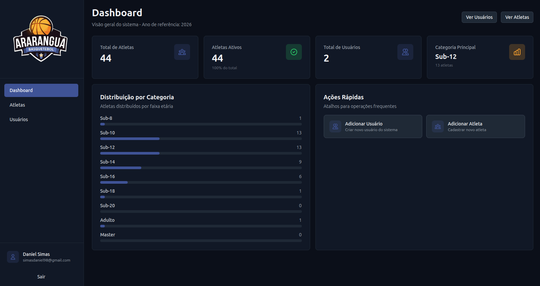Image resolution: width=540 pixels, height=286 pixels.
Task: Click the count 6 next to Sub-16
Action: click(300, 176)
